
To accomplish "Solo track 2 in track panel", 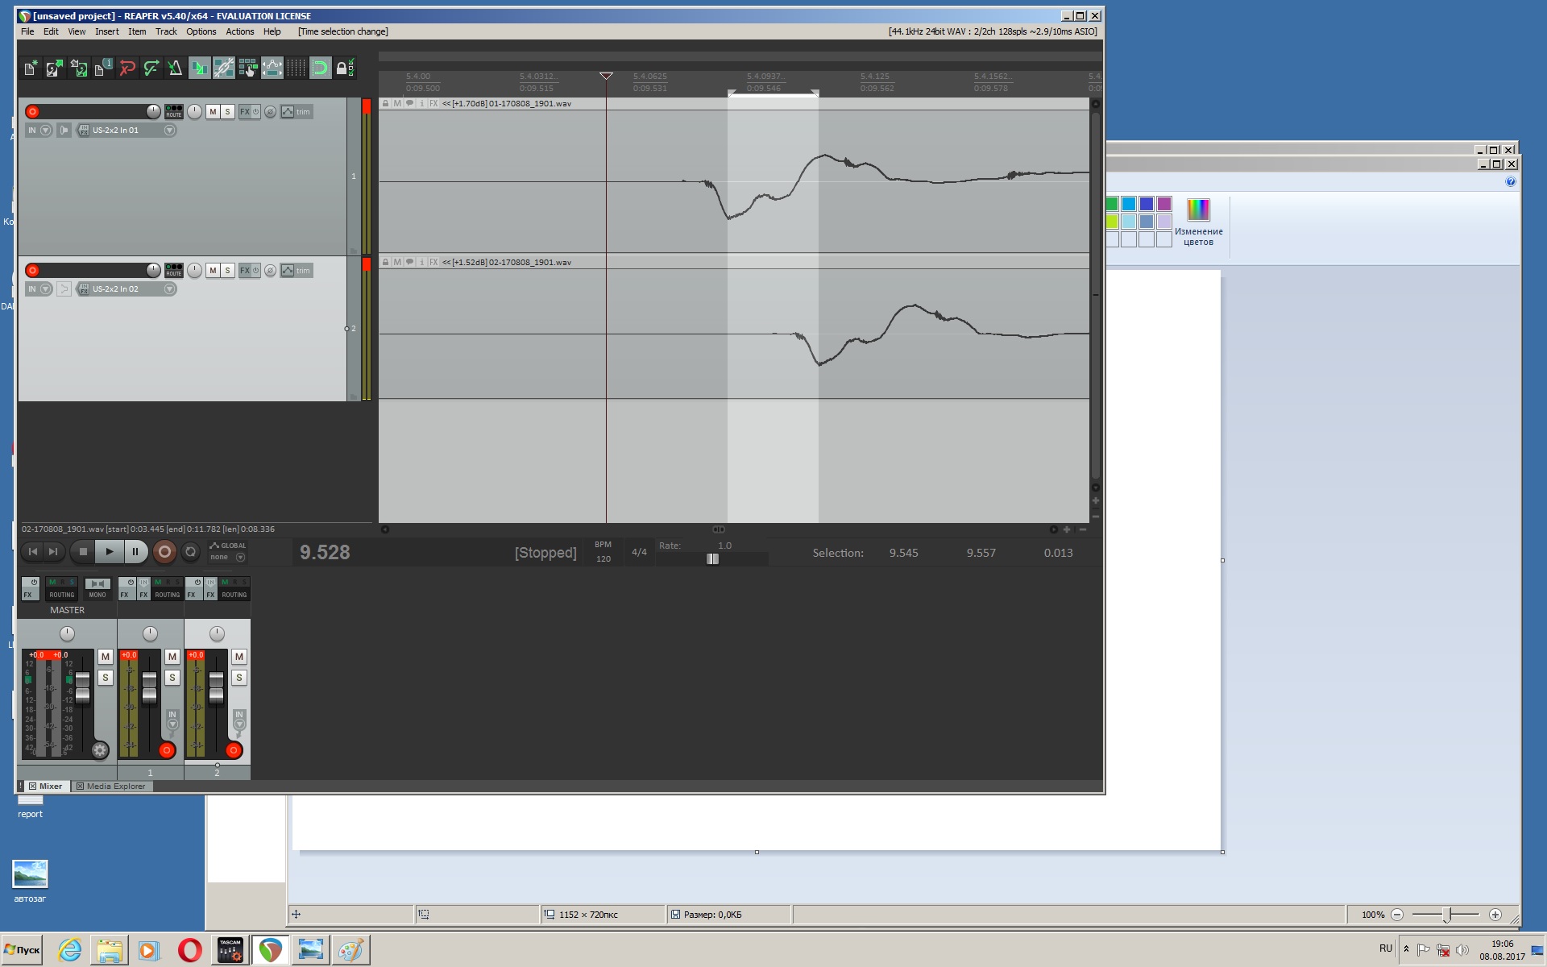I will point(227,271).
